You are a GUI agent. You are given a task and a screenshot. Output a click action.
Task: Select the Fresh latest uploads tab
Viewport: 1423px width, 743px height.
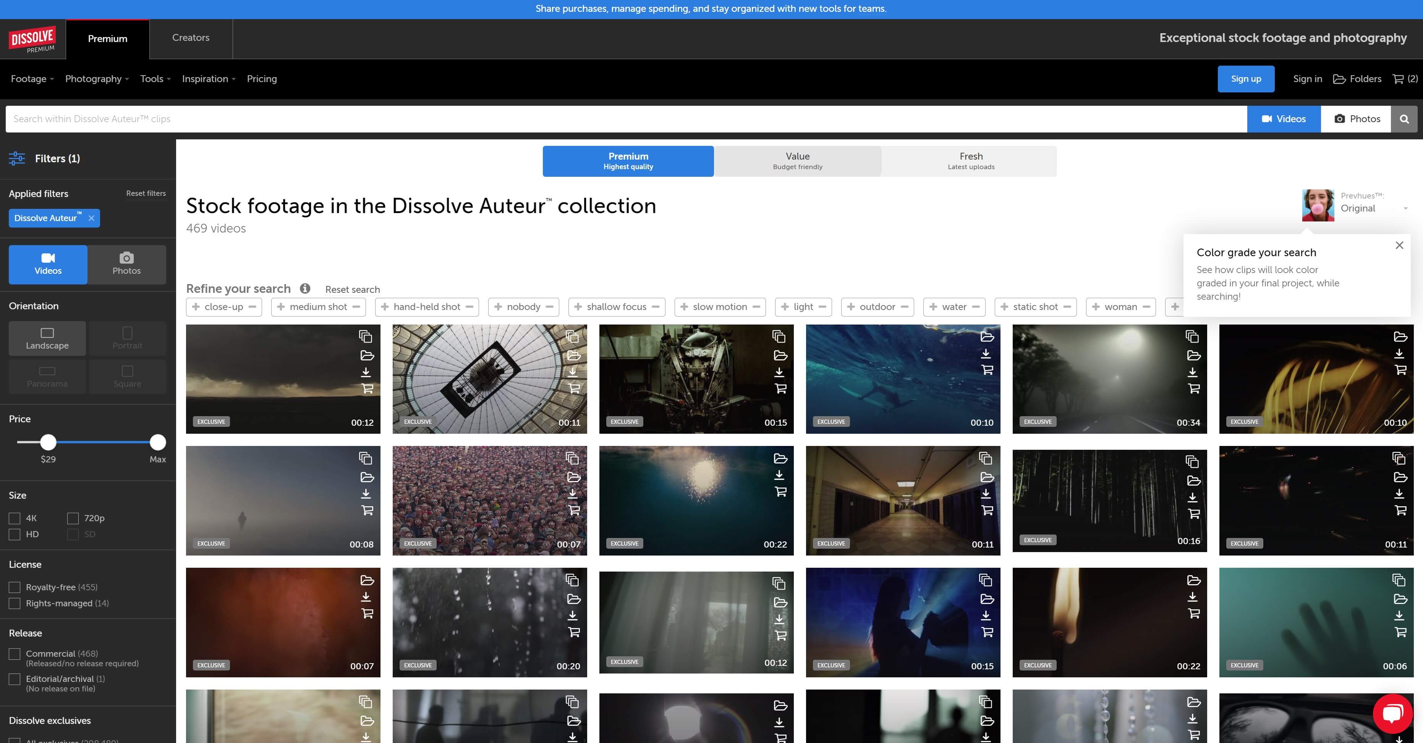(971, 161)
